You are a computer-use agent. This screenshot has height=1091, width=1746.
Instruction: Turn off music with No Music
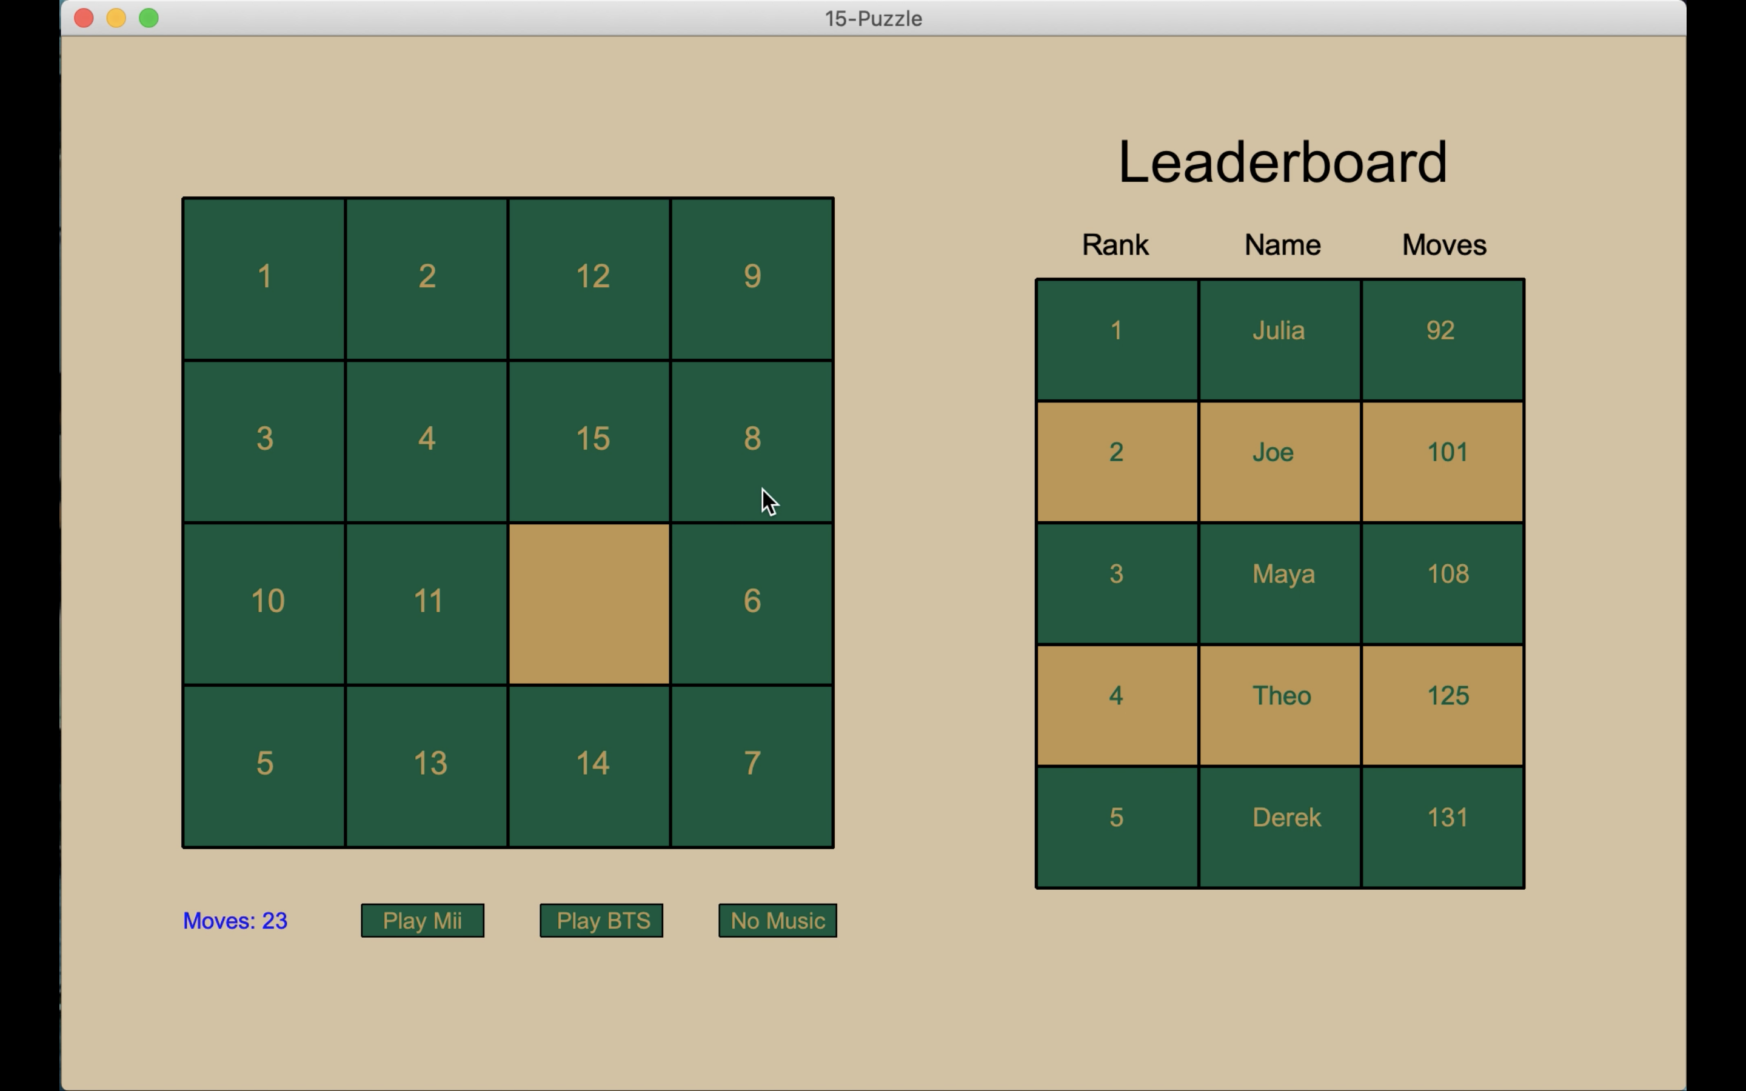[x=777, y=921]
